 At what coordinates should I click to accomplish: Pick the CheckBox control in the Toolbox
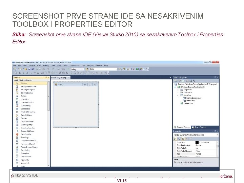(x=30, y=99)
